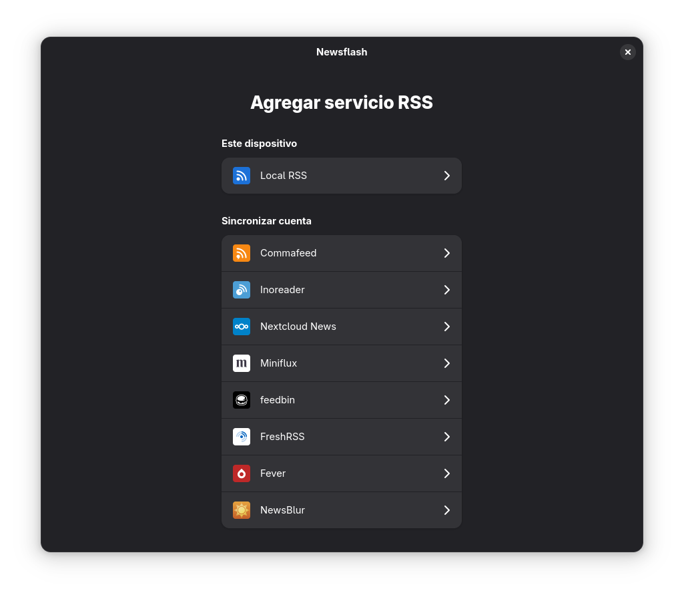Click the red Fever icon
684x597 pixels.
point(241,473)
